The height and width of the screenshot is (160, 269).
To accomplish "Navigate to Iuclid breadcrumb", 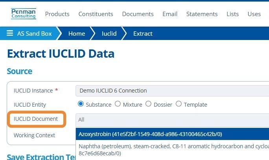I will (109, 34).
